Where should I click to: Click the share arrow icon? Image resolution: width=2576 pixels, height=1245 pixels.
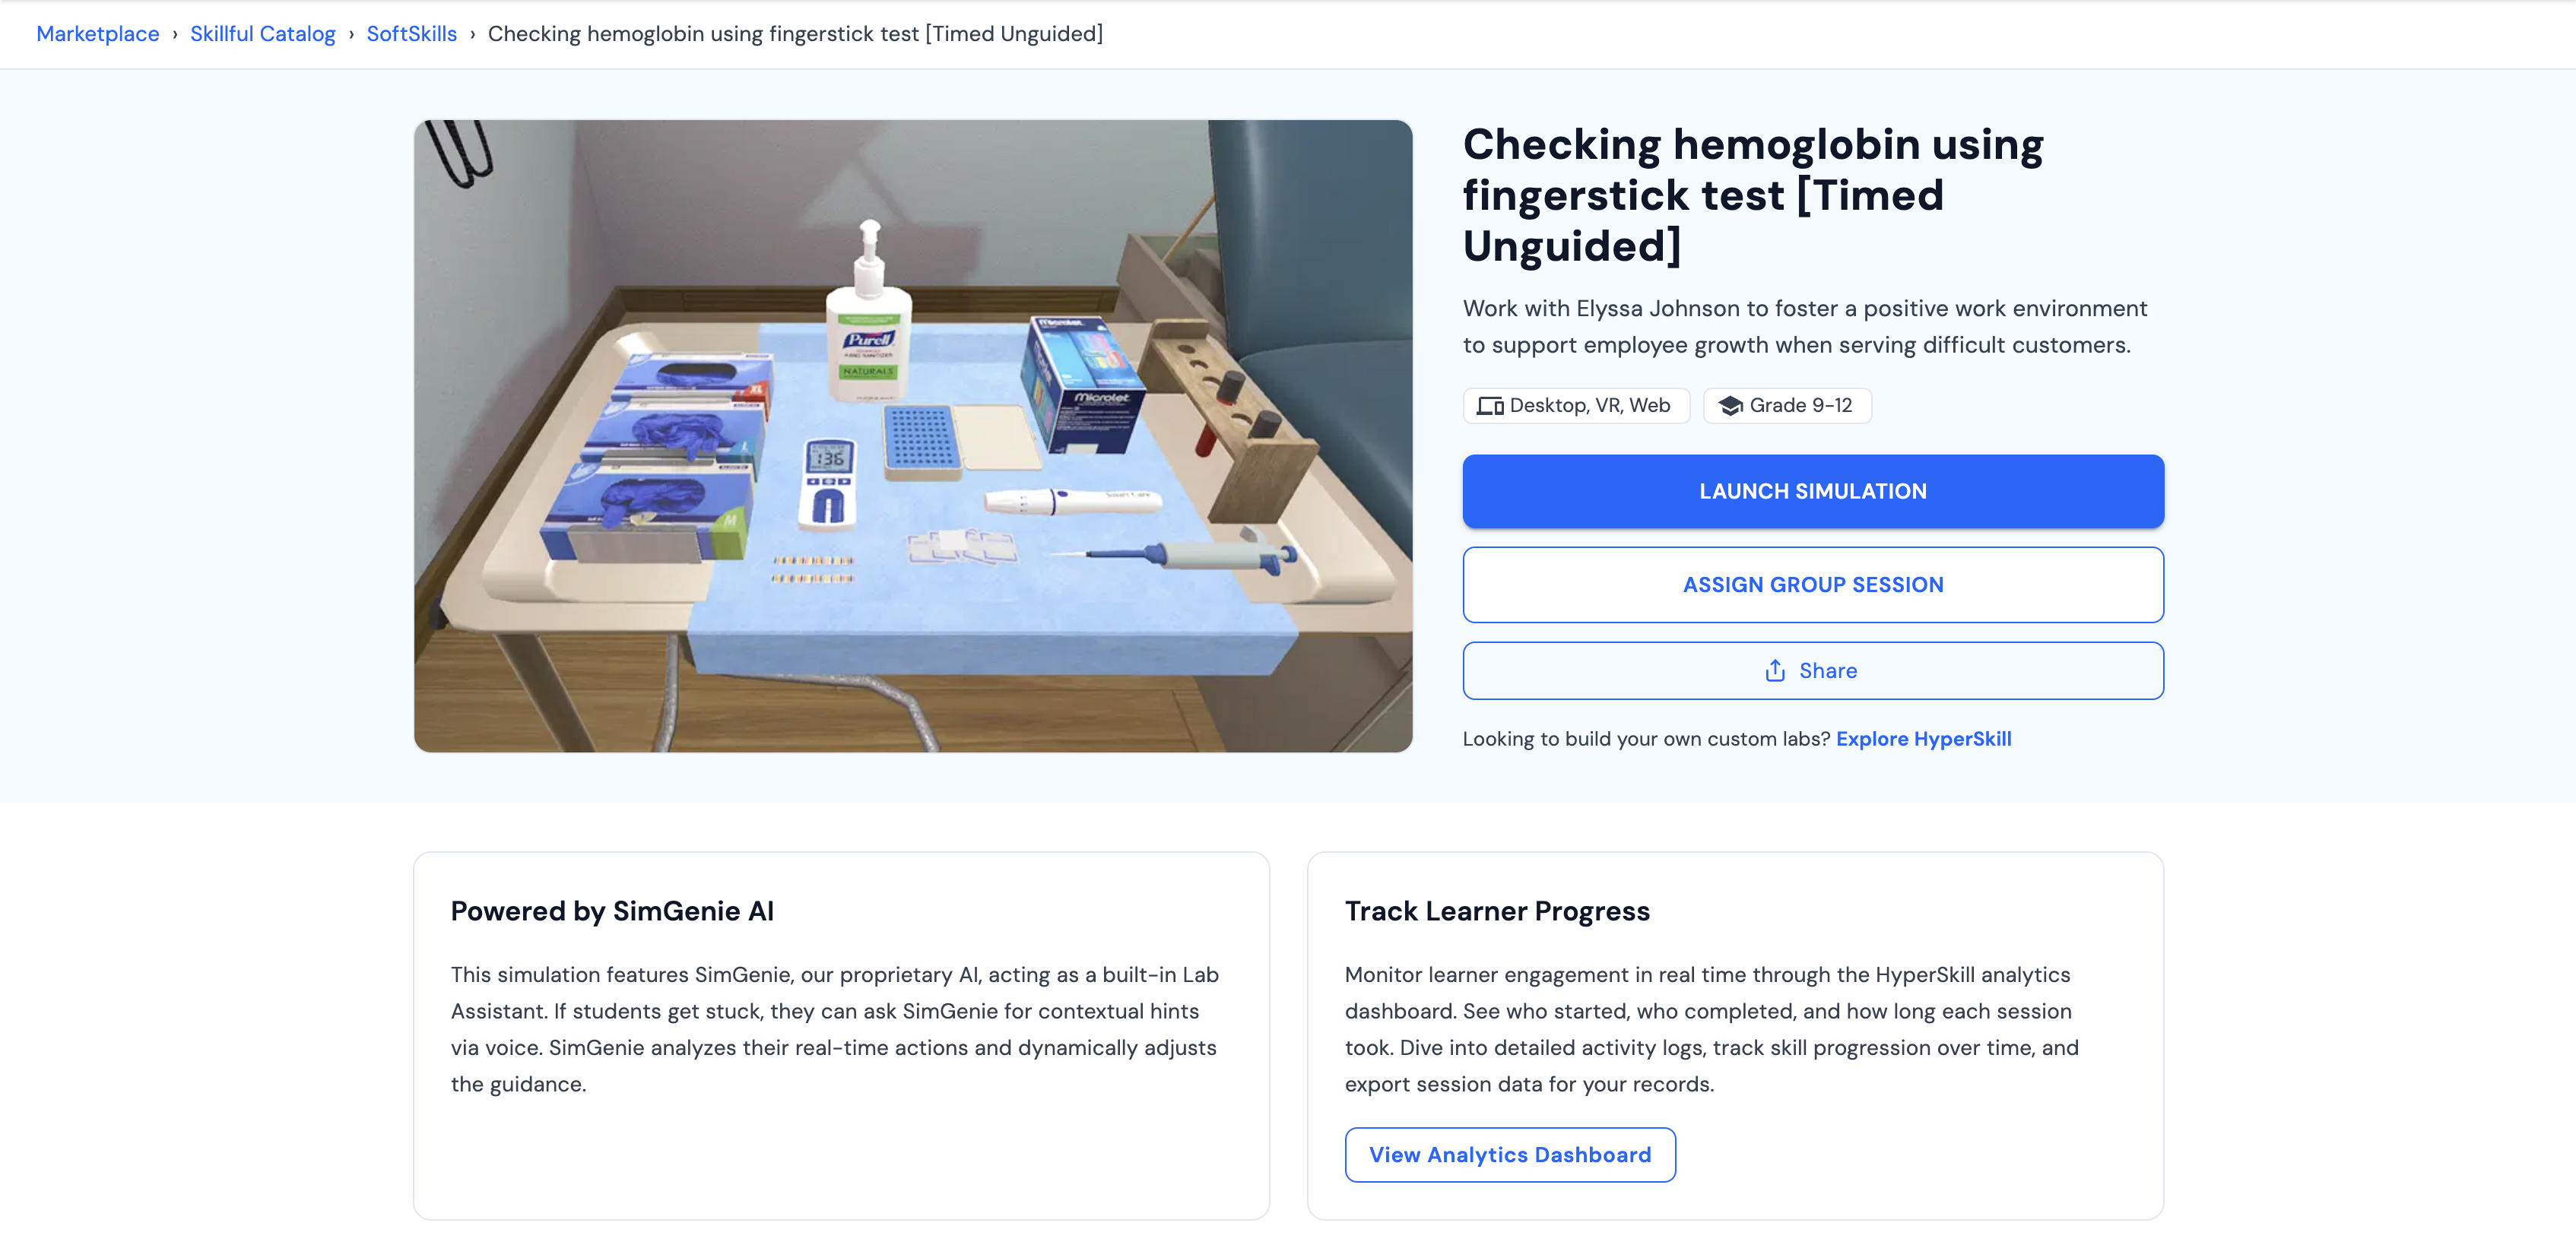[1775, 671]
